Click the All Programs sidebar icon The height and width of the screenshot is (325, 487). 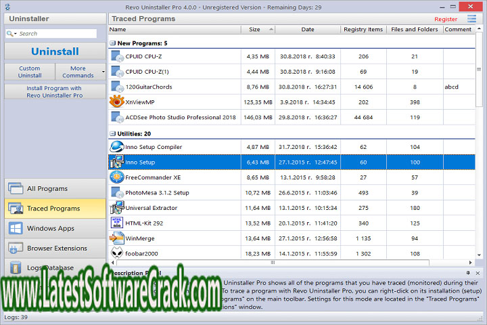[x=16, y=188]
